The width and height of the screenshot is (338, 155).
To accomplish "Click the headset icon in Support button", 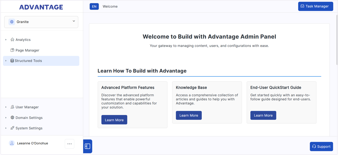I will tap(314, 147).
